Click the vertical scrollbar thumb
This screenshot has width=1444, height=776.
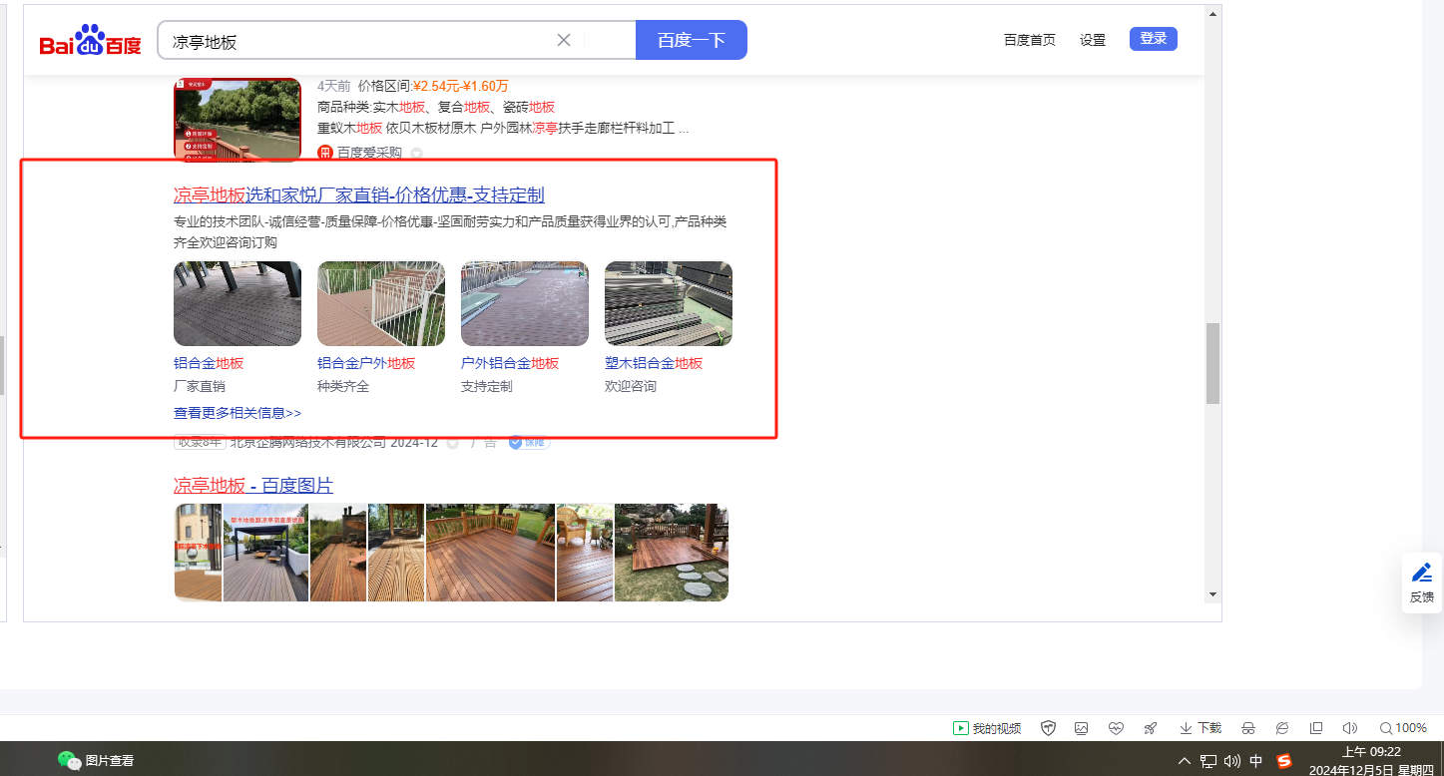point(1213,363)
